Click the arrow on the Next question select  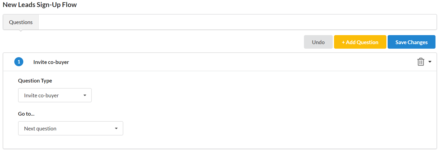click(116, 128)
